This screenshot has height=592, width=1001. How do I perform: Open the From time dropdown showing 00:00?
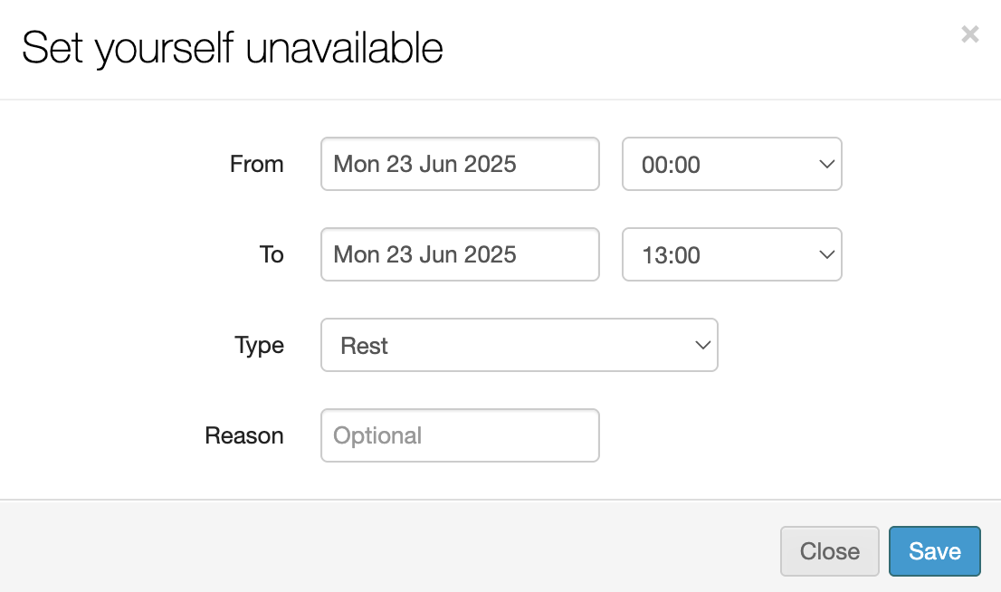[x=731, y=164]
